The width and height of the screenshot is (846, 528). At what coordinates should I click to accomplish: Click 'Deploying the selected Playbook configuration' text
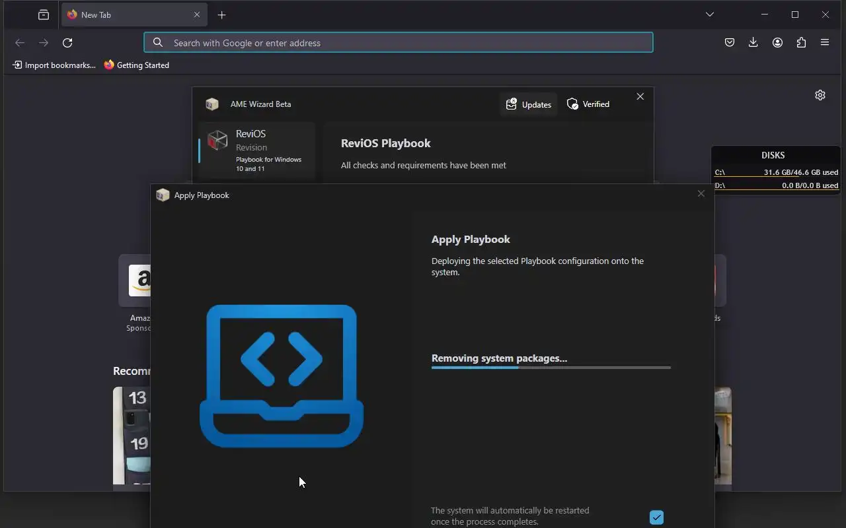coord(537,267)
